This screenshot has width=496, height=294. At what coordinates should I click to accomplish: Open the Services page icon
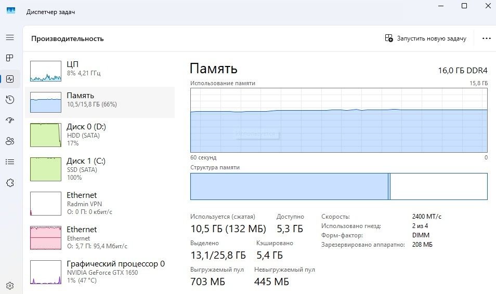[10, 183]
